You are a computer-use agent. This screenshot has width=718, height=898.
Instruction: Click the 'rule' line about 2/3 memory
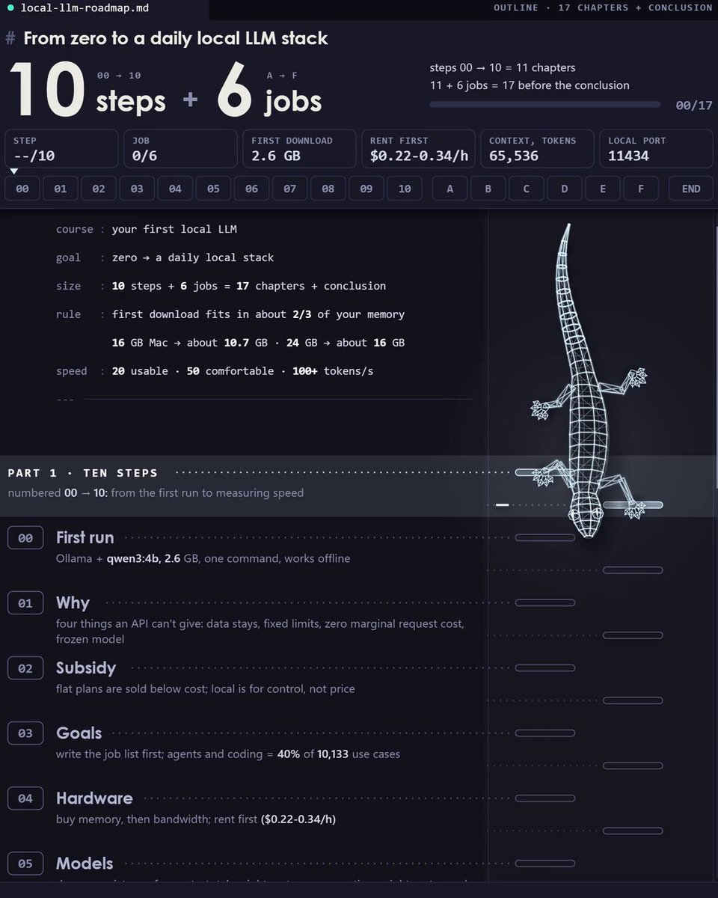click(230, 314)
